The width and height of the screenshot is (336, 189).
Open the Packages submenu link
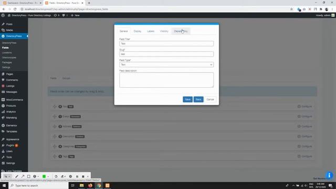pos(7,62)
